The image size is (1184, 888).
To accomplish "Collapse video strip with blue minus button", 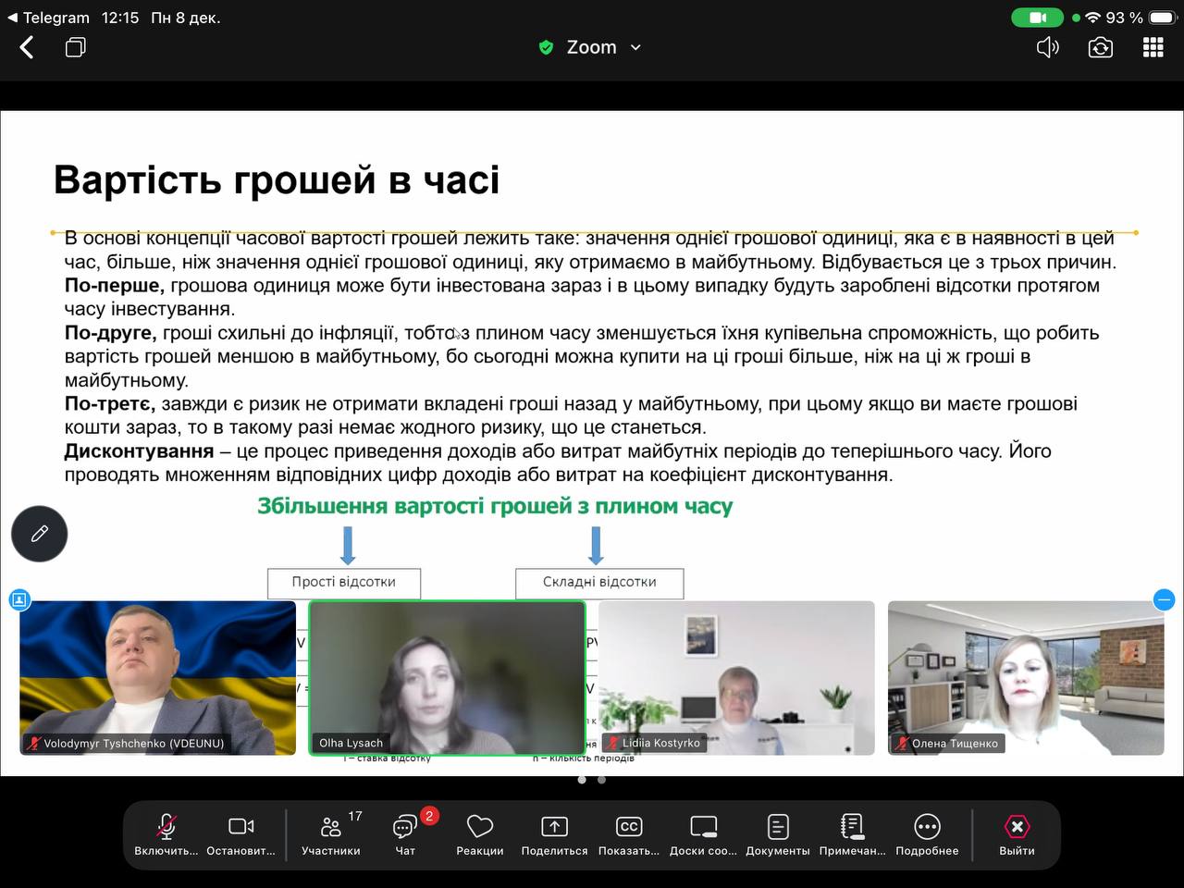I will coord(1165,600).
